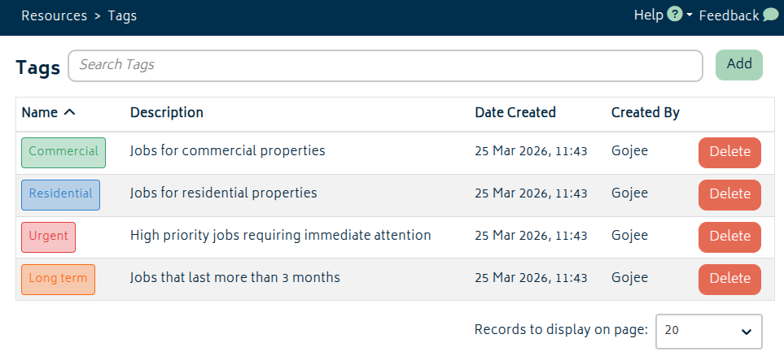Click the Tags breadcrumb item
This screenshot has height=356, width=784.
122,15
